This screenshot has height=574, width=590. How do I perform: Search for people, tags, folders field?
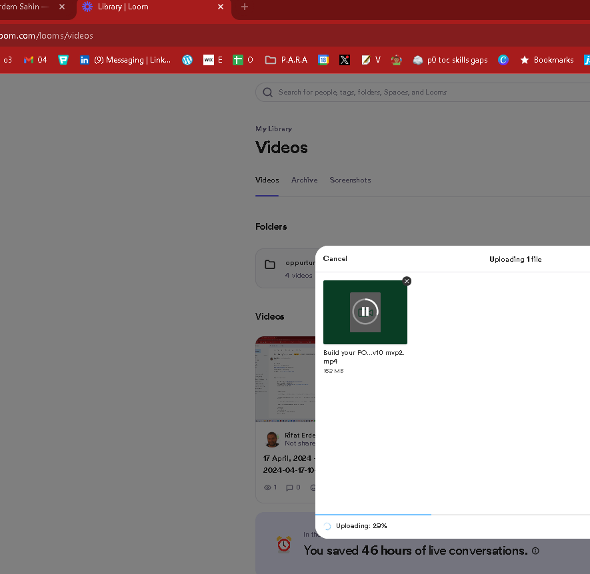(423, 92)
